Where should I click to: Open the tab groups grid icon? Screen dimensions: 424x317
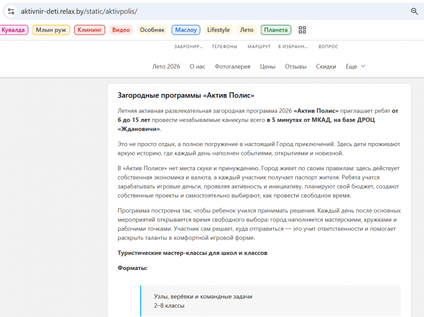(x=302, y=30)
